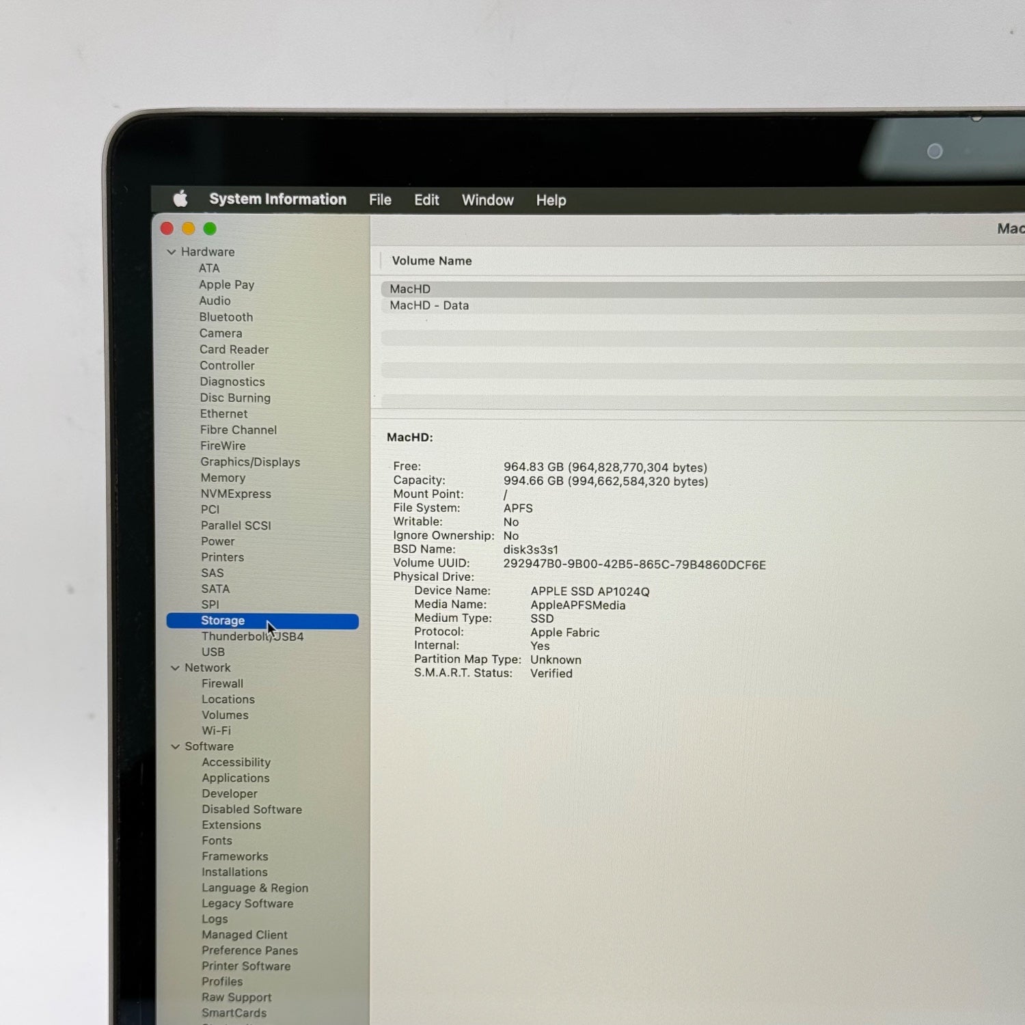This screenshot has width=1025, height=1025.
Task: Open the Window menu
Action: pos(487,200)
